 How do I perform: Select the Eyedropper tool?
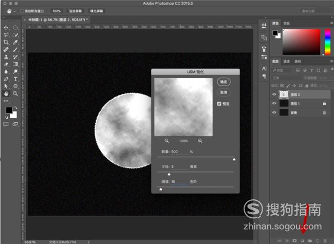[15, 42]
